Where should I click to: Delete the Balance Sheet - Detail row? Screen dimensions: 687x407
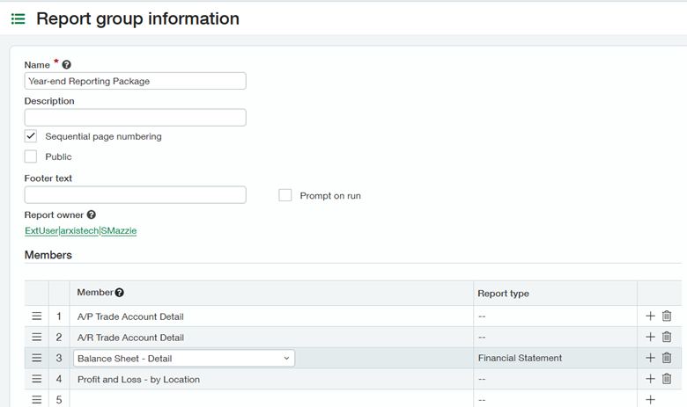click(x=667, y=358)
